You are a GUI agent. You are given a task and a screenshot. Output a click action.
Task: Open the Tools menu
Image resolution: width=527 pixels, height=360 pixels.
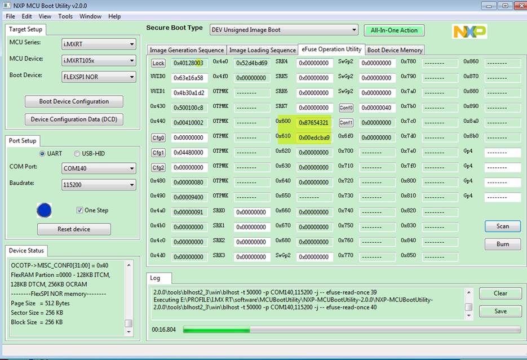[65, 16]
